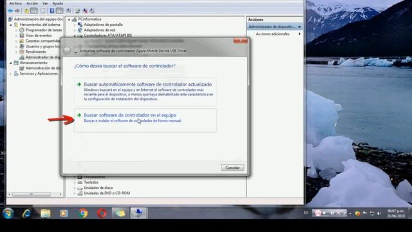This screenshot has height=232, width=412.
Task: Choose Buscar automáticamente software de controlador actualizado
Action: (x=145, y=92)
